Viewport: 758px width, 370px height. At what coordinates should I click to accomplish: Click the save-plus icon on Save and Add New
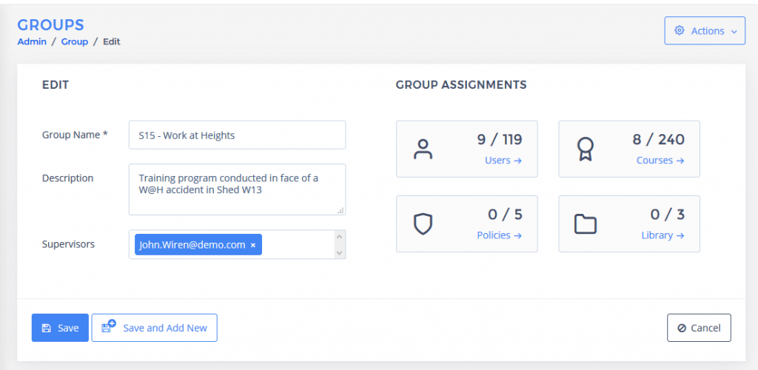109,327
